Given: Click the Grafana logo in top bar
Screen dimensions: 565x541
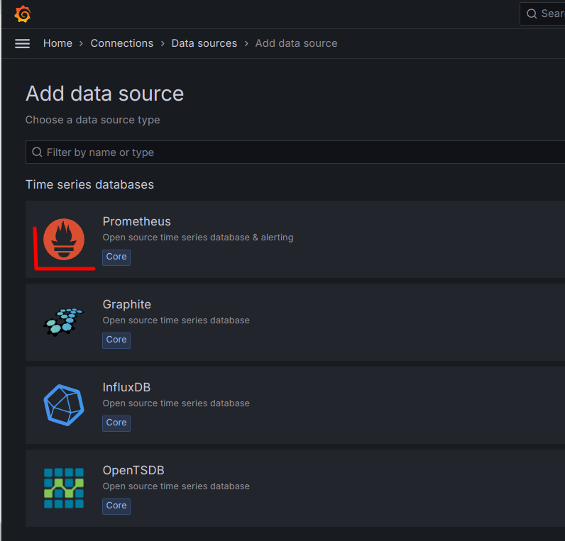Looking at the screenshot, I should (x=23, y=14).
